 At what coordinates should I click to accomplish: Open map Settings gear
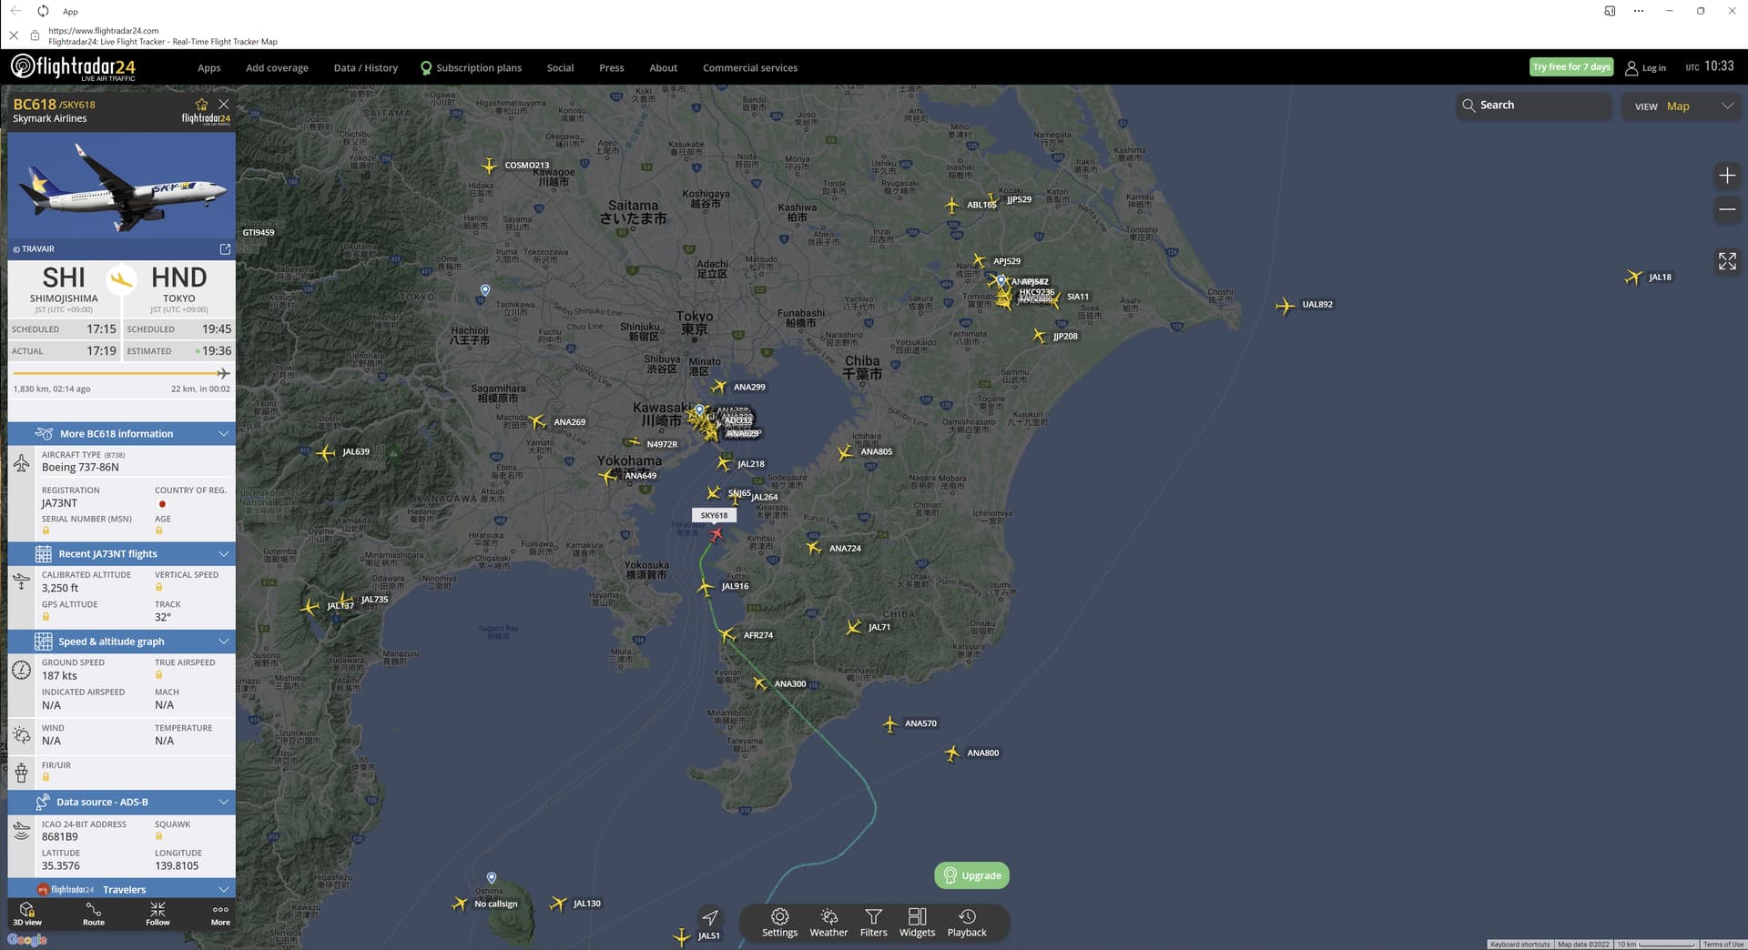[779, 922]
